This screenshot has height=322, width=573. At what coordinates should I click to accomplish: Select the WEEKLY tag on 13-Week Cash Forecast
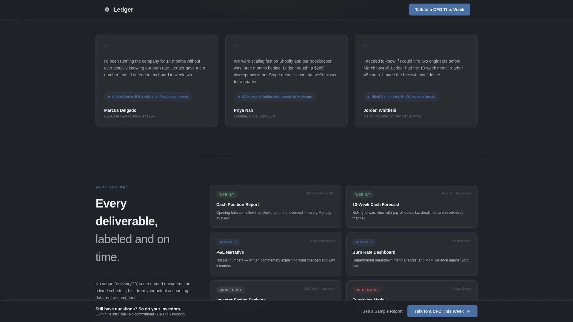click(x=363, y=194)
